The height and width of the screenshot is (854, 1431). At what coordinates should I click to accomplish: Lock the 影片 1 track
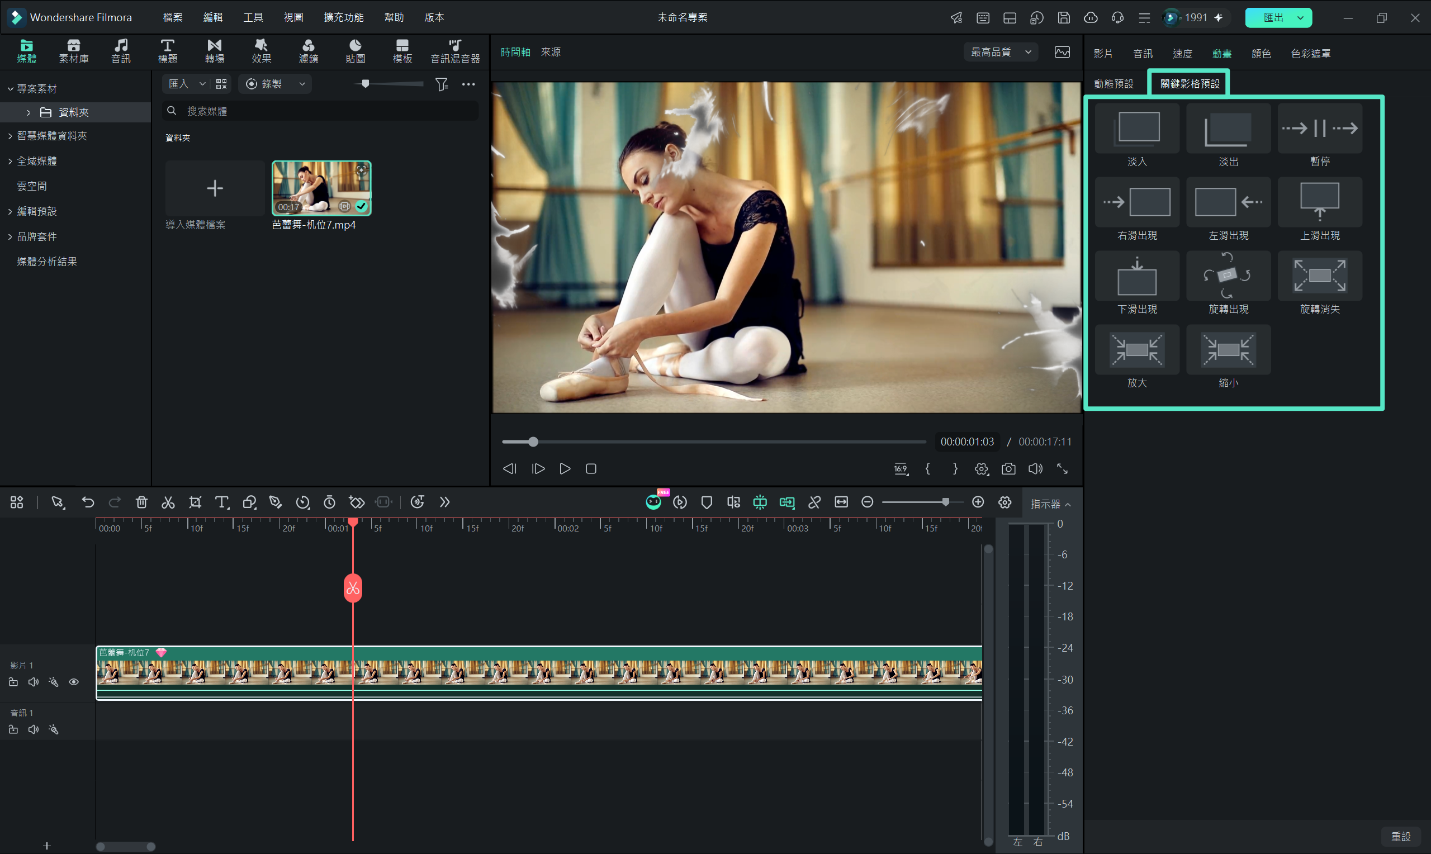point(13,682)
